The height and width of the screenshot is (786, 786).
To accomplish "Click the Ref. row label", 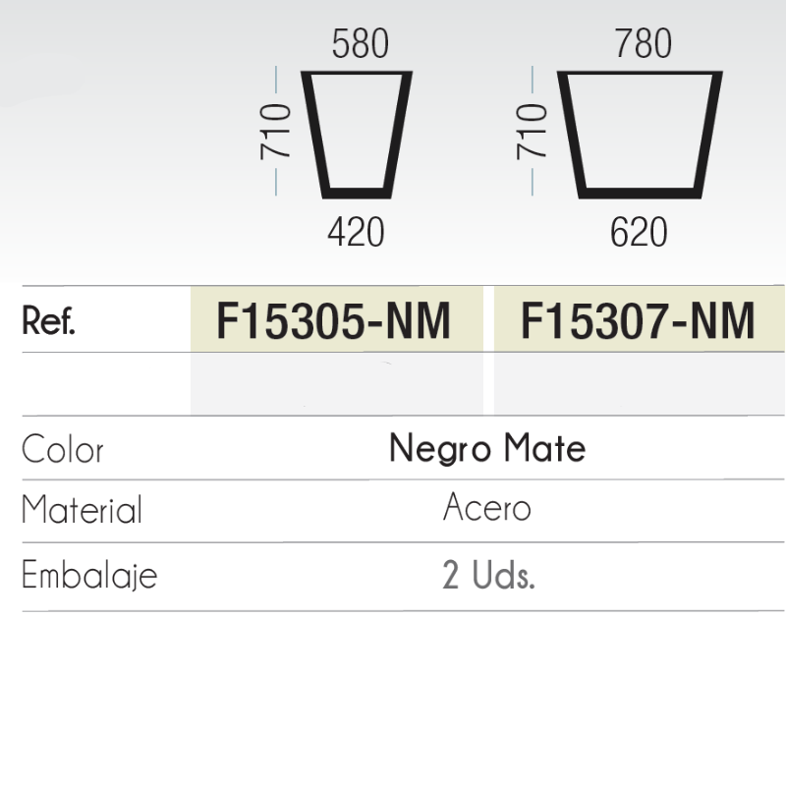I will 48,321.
